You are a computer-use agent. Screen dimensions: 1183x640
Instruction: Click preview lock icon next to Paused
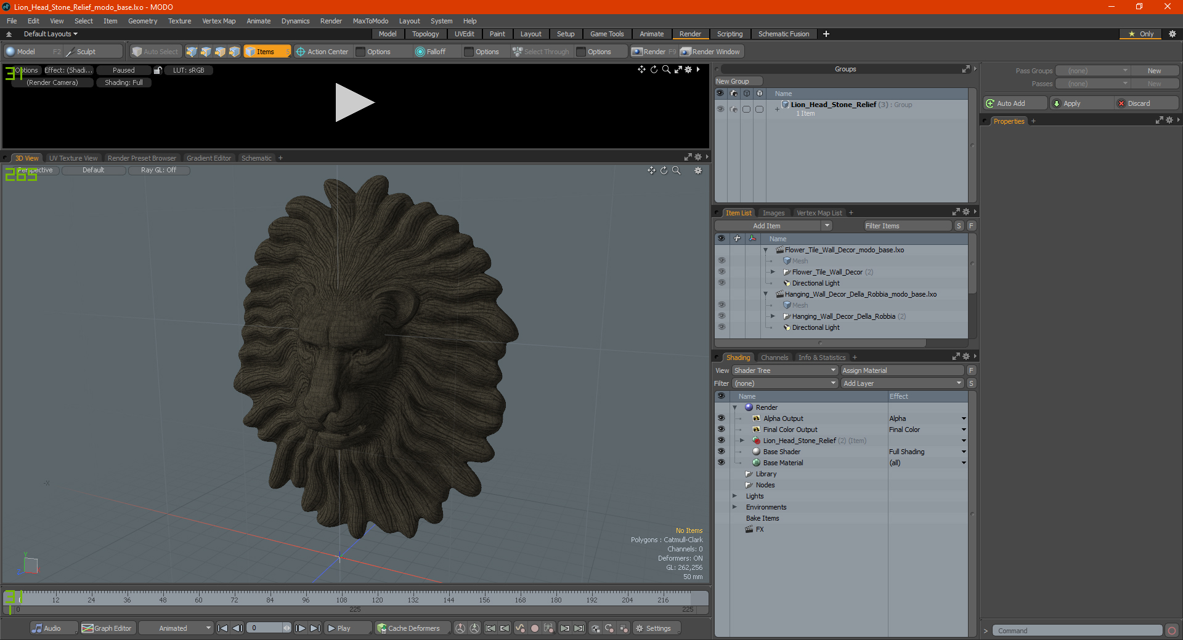158,70
